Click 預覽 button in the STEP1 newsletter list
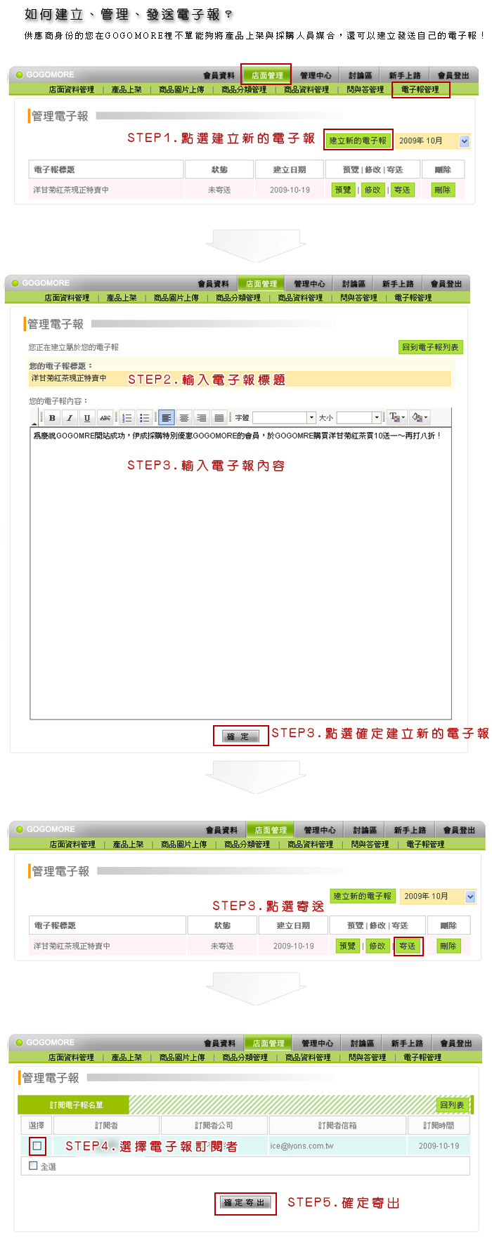Screen dimensions: 492x1243 point(343,190)
